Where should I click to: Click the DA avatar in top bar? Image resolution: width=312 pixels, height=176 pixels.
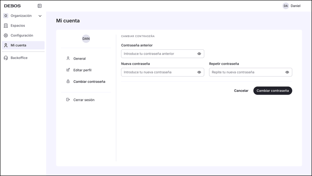pos(286,6)
